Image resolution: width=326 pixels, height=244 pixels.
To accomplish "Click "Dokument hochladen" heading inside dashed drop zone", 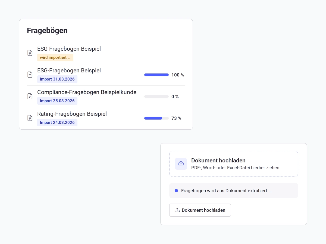I will coord(218,160).
